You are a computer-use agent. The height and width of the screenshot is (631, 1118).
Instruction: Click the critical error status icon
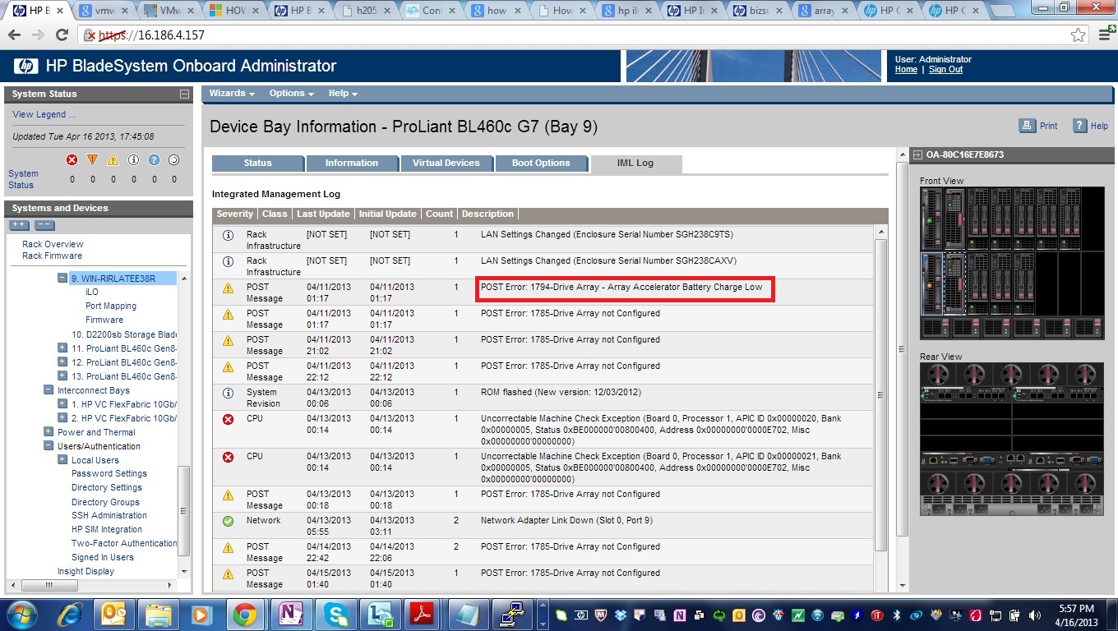pos(72,160)
